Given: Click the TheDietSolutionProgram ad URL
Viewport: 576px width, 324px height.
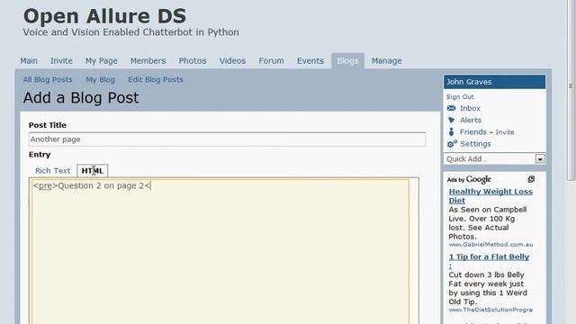Looking at the screenshot, I should click(490, 310).
